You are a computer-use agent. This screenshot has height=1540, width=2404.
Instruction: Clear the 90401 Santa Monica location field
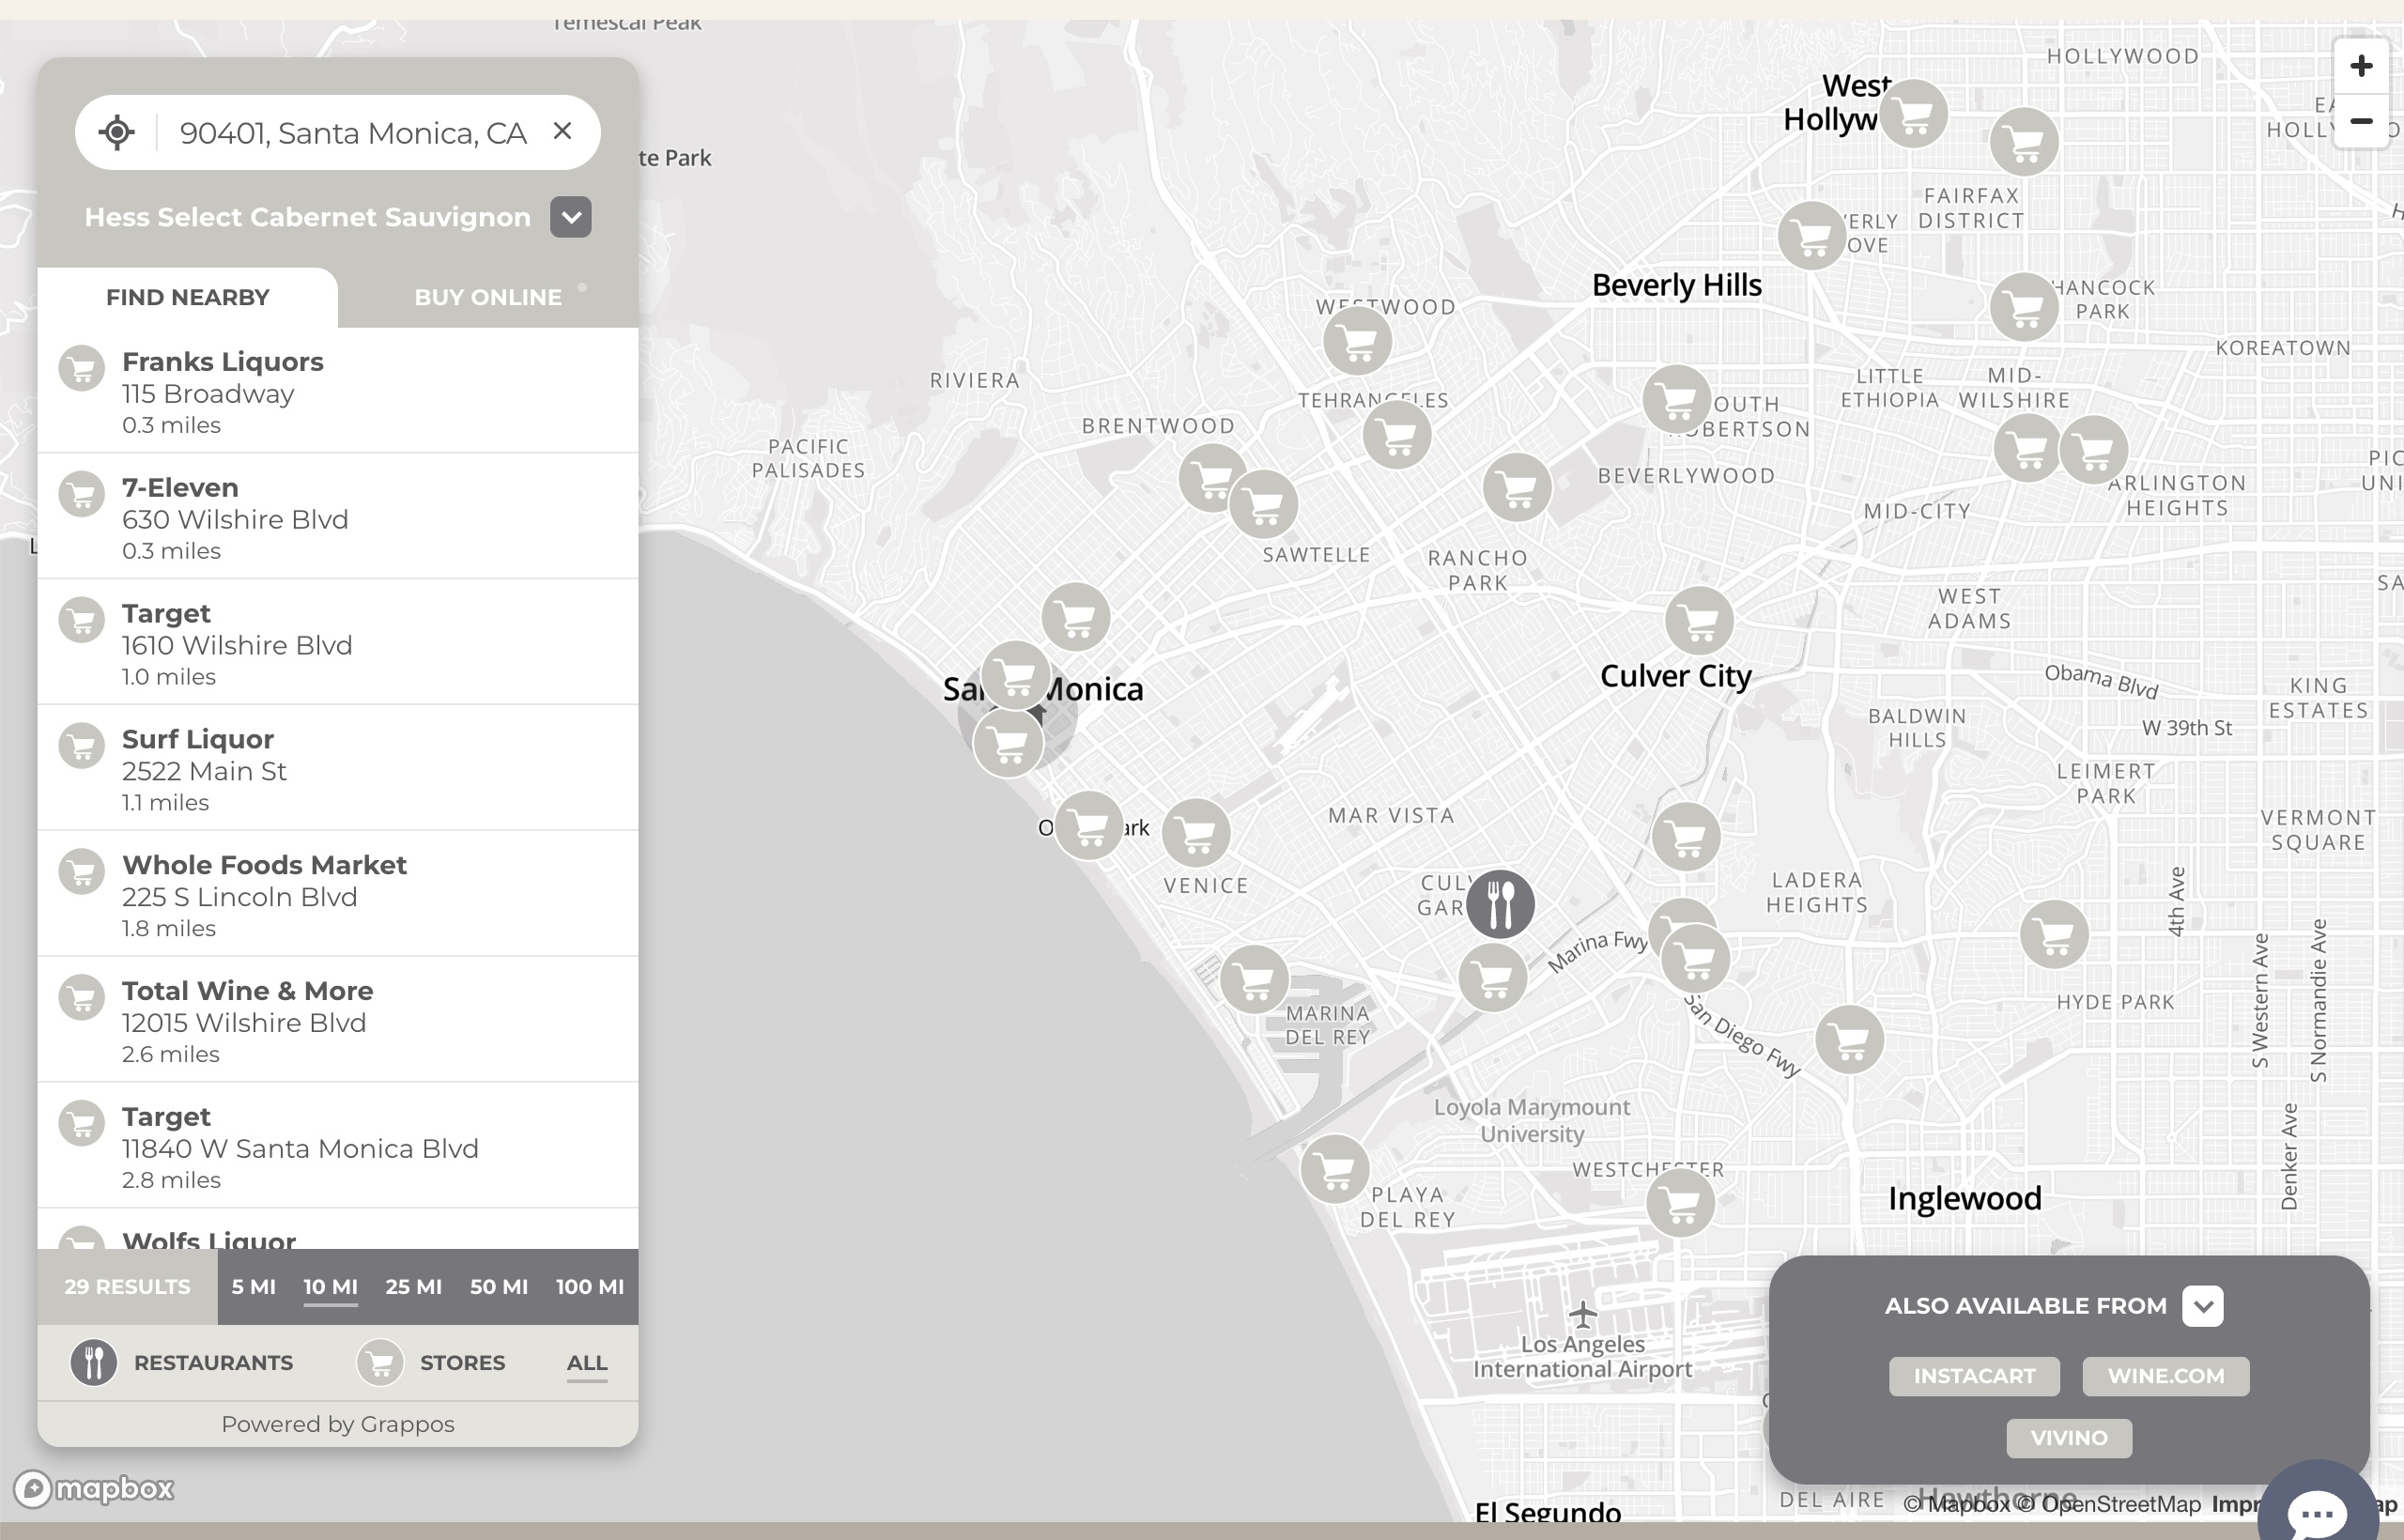click(x=563, y=131)
